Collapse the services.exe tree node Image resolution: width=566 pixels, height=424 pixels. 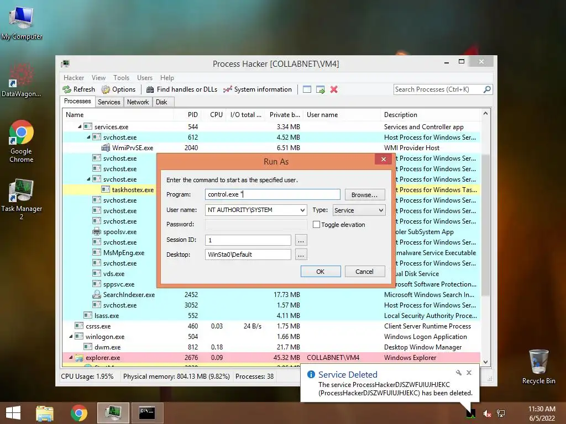80,126
